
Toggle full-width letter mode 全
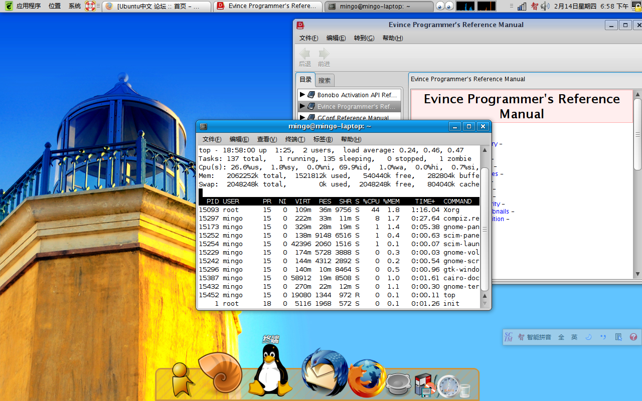(x=561, y=337)
